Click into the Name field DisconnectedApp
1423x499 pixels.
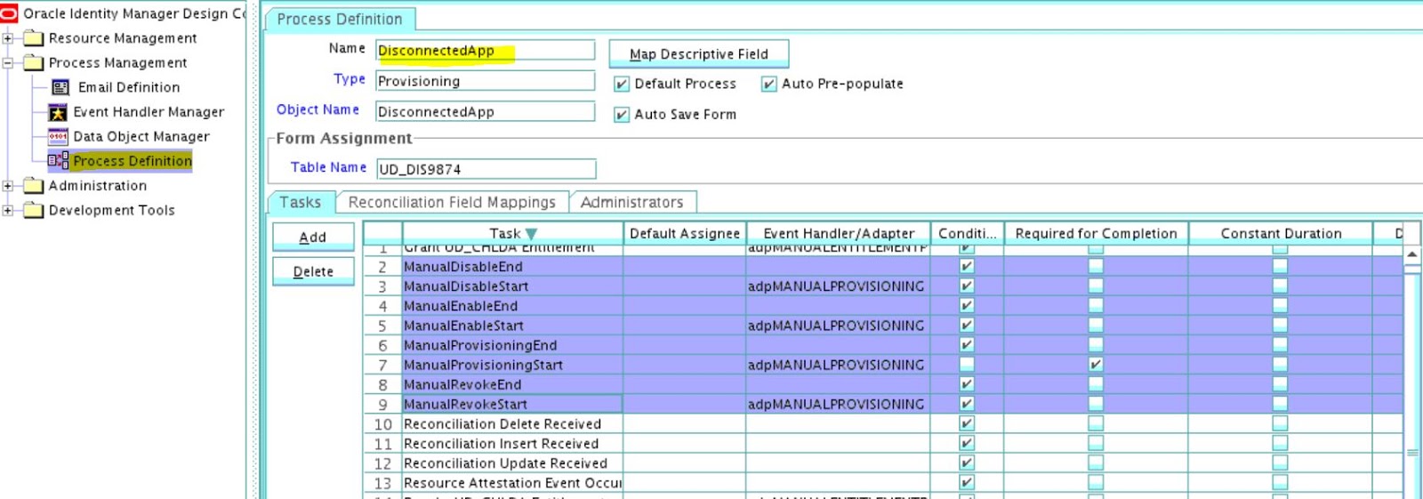(x=485, y=51)
